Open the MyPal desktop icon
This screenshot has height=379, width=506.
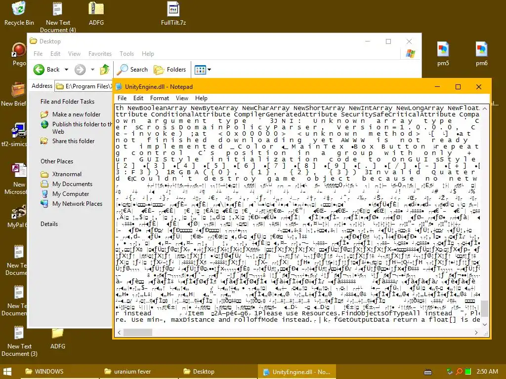pyautogui.click(x=17, y=216)
